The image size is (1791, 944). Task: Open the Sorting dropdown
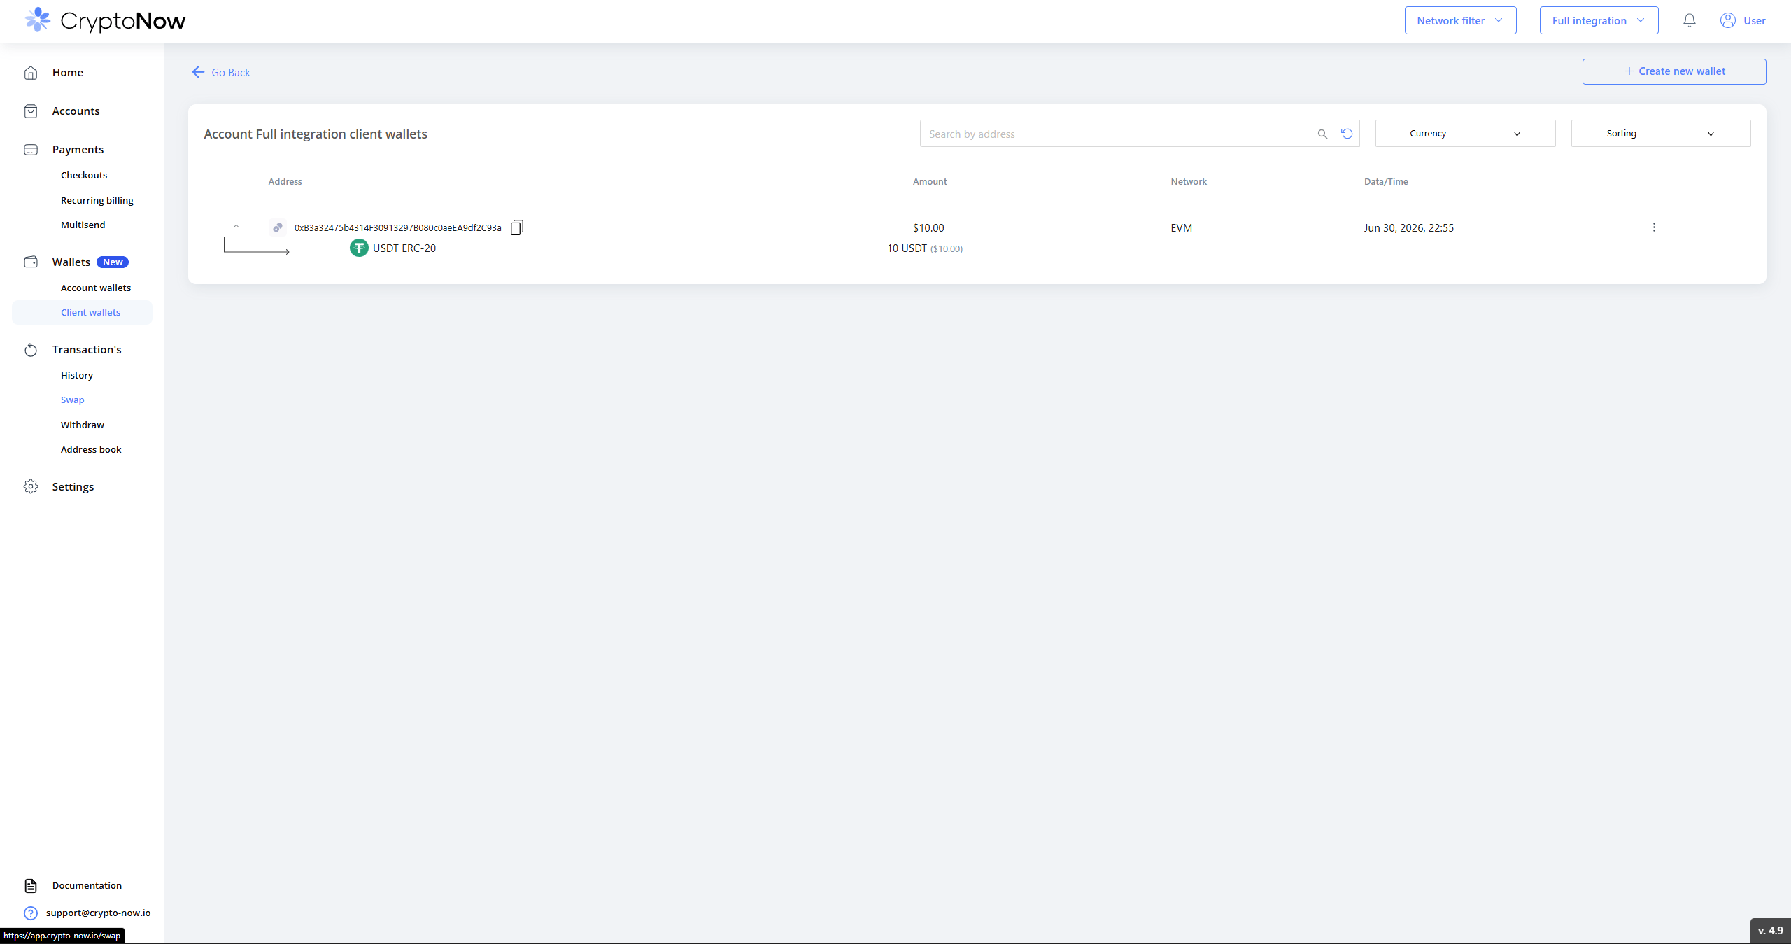pos(1661,134)
